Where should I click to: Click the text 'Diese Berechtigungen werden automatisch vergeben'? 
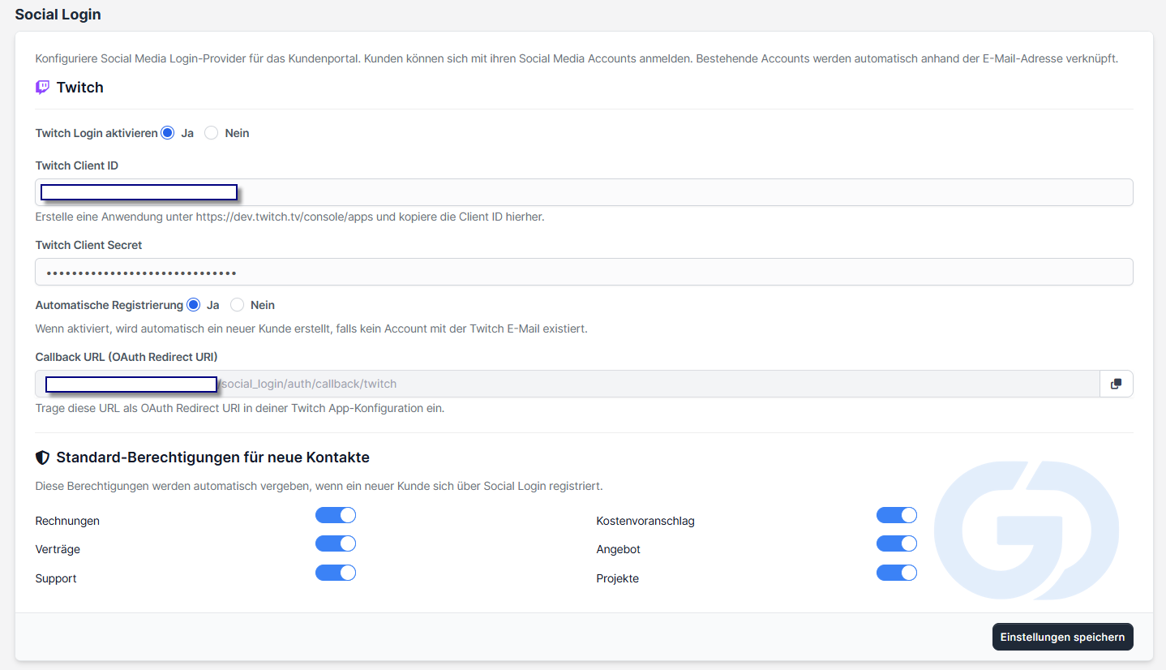pos(319,487)
